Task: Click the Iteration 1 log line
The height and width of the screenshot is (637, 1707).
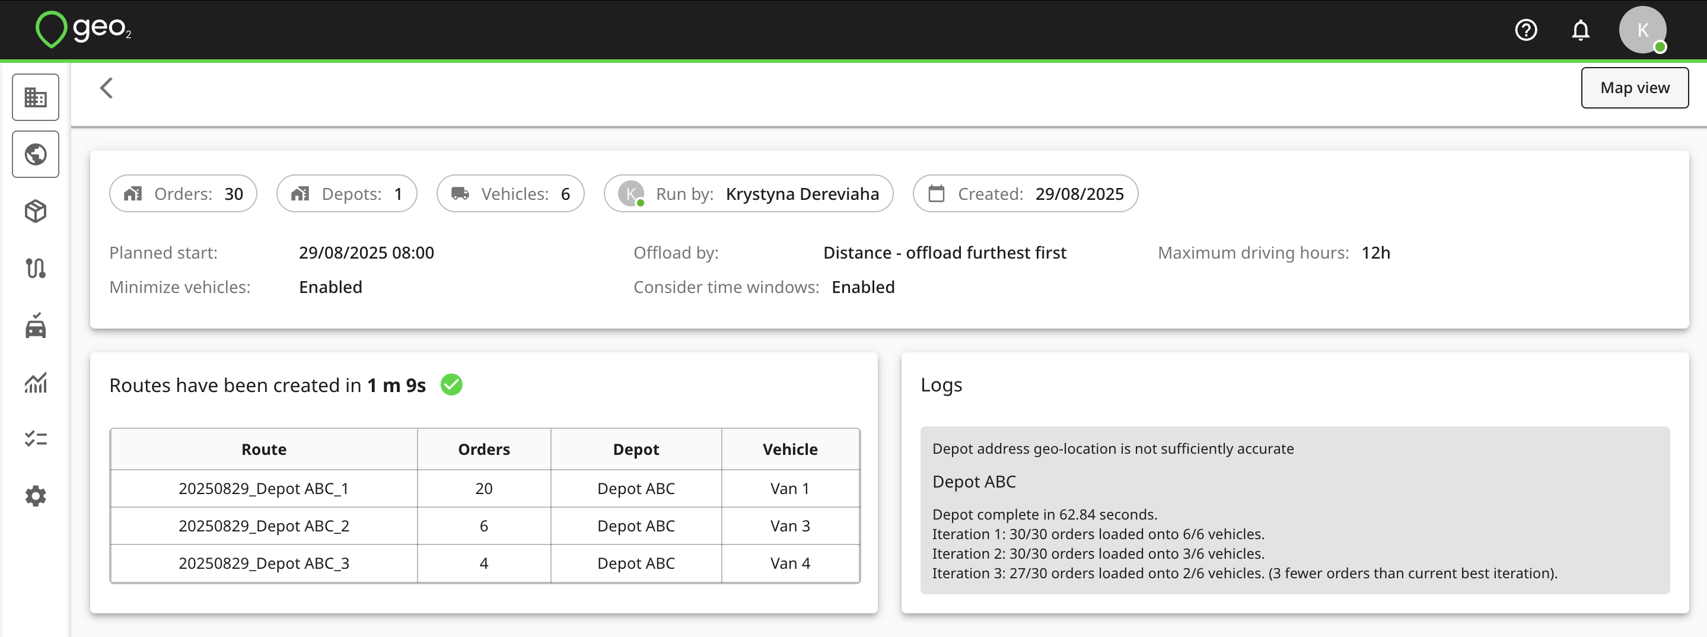Action: [1098, 534]
